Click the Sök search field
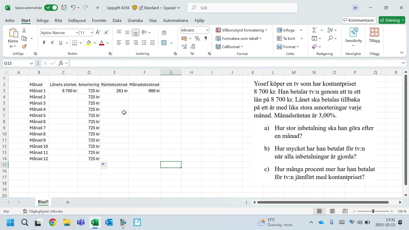This screenshot has height=230, width=409. [242, 8]
